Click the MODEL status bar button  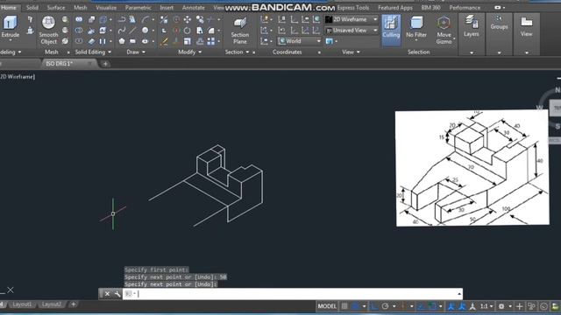327,306
